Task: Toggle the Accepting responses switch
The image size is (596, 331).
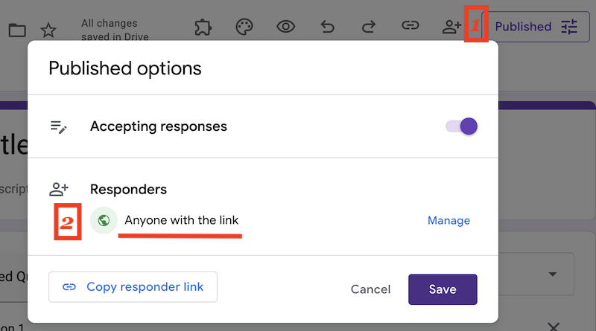Action: click(x=461, y=126)
